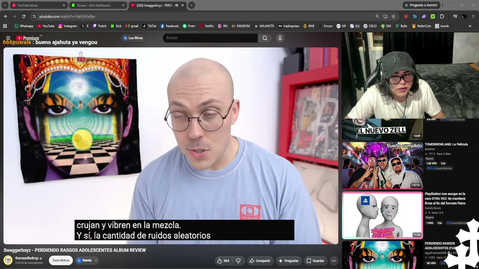Open the Chrome extensions puzzle menu

tap(442, 16)
